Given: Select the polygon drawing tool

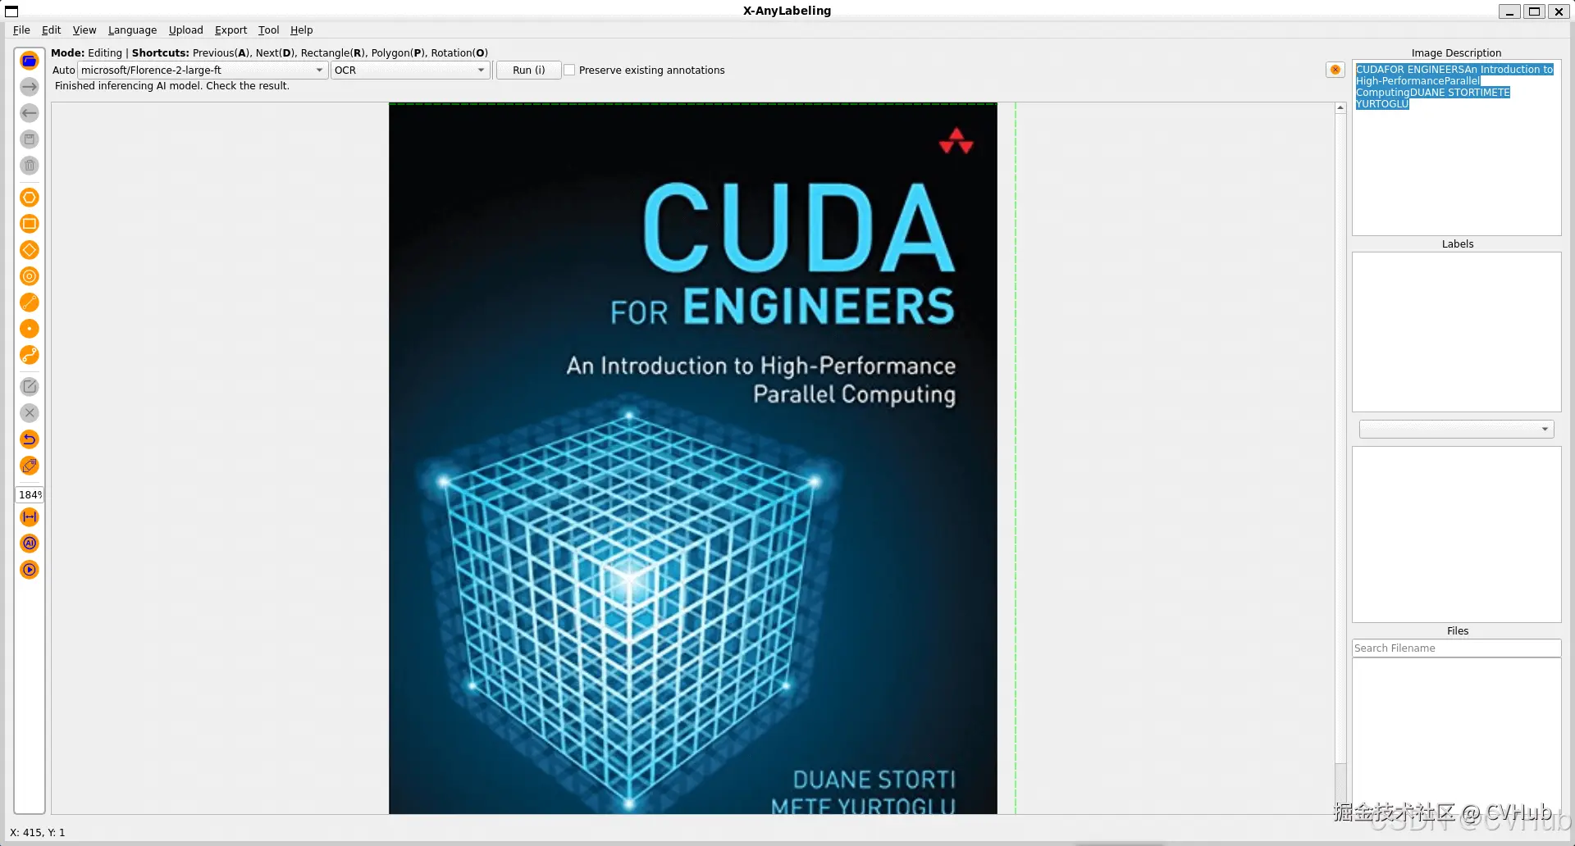Looking at the screenshot, I should click(30, 198).
